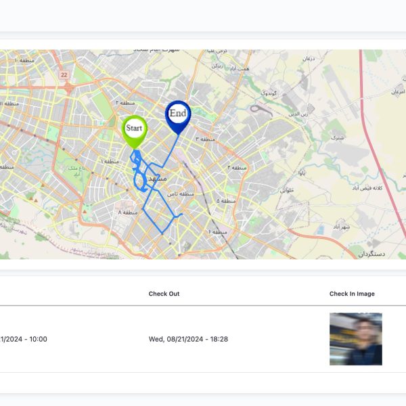This screenshot has width=406, height=406.
Task: Open the Check In Image thumbnail
Action: 355,339
